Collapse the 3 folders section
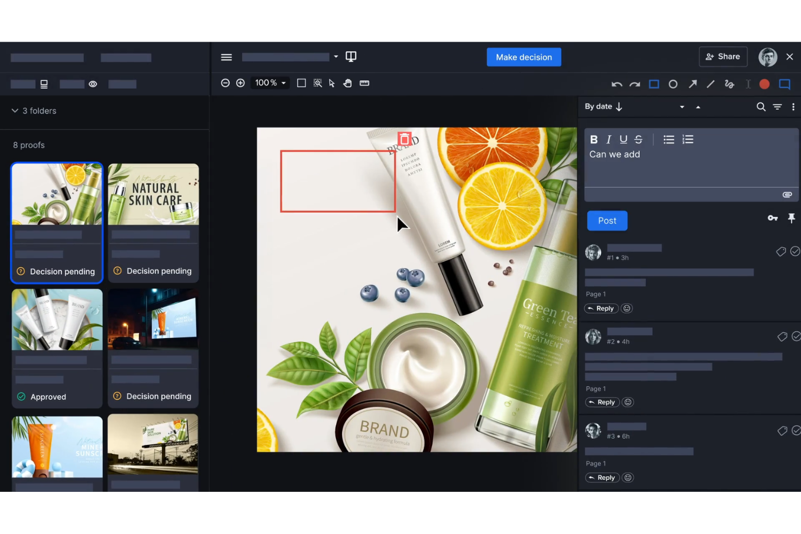801x534 pixels. click(15, 110)
